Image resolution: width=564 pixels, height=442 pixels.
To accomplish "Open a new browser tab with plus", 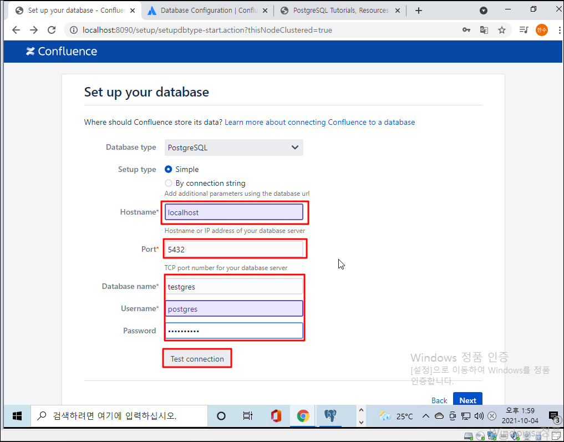I will point(418,11).
